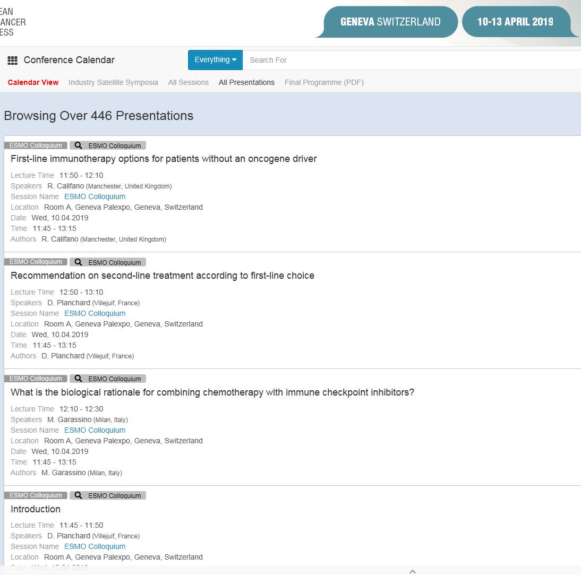Viewport: 581px width, 575px height.
Task: Click magnifier icon in first presentation's tag
Action: pos(79,145)
